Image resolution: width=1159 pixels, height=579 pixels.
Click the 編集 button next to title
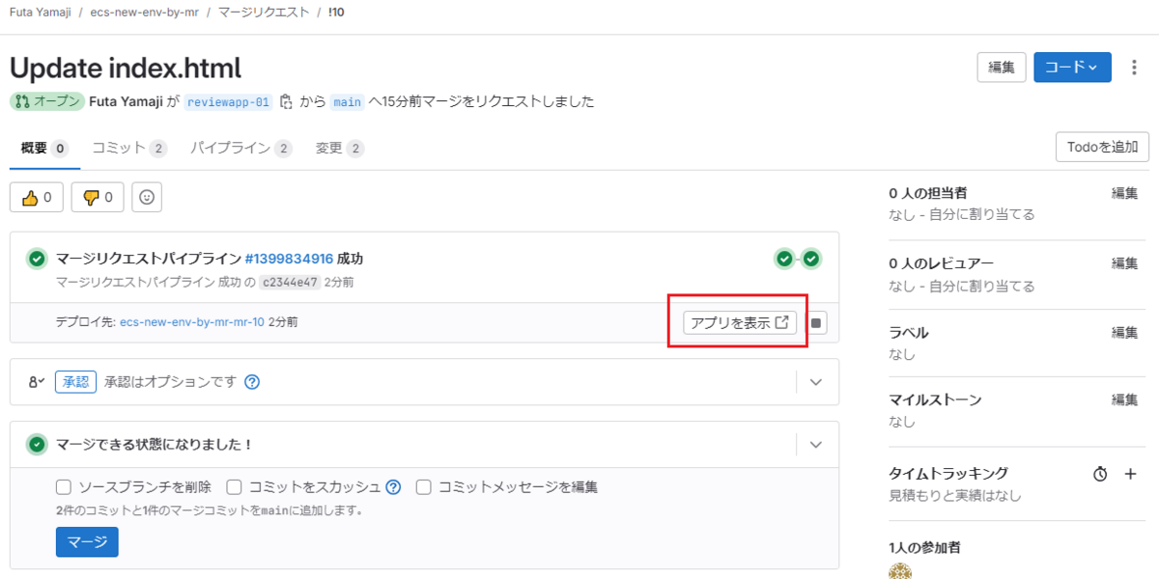click(1002, 68)
